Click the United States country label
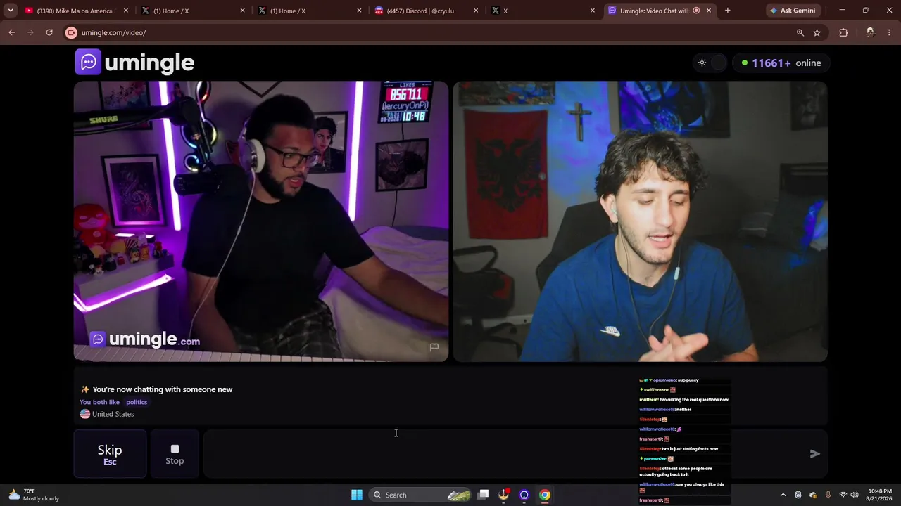901x506 pixels. coord(113,414)
